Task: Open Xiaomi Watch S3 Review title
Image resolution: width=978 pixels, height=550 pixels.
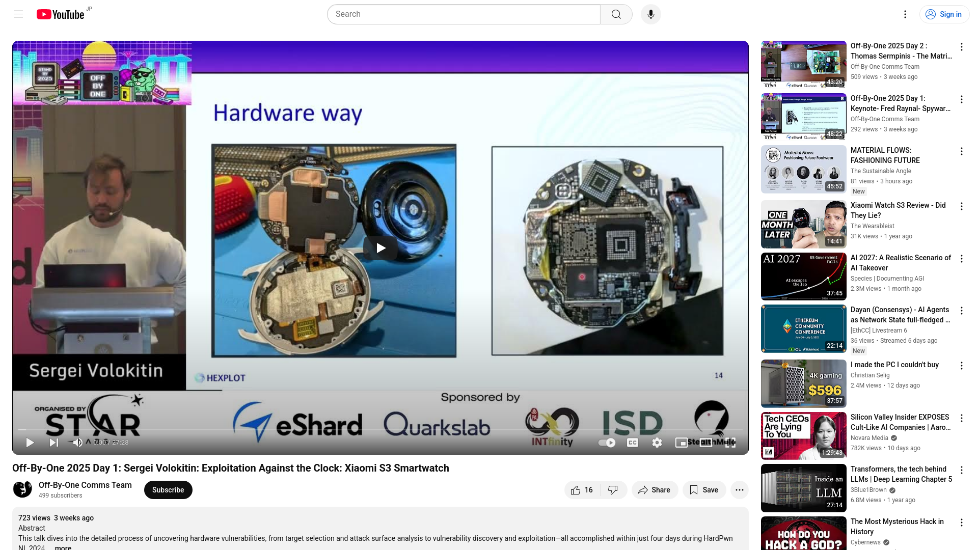Action: tap(898, 210)
